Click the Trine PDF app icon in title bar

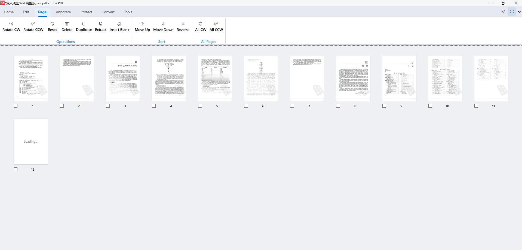[x=2, y=3]
